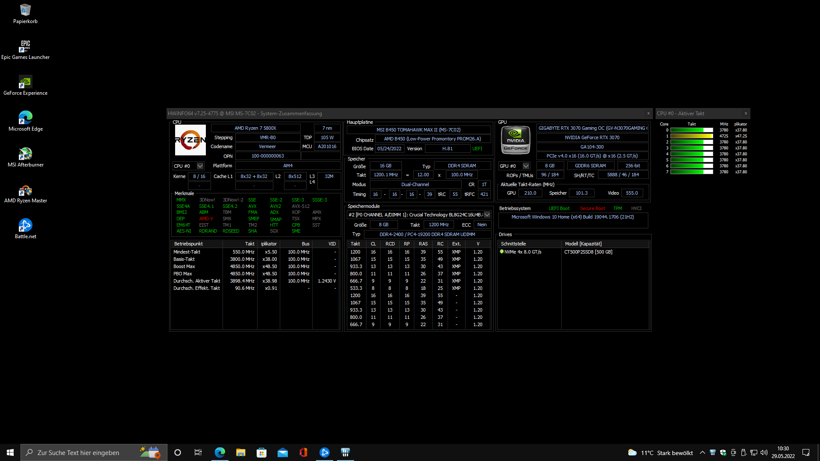Open AMD Ryzen Master desktop icon
The image size is (820, 461).
[26, 193]
